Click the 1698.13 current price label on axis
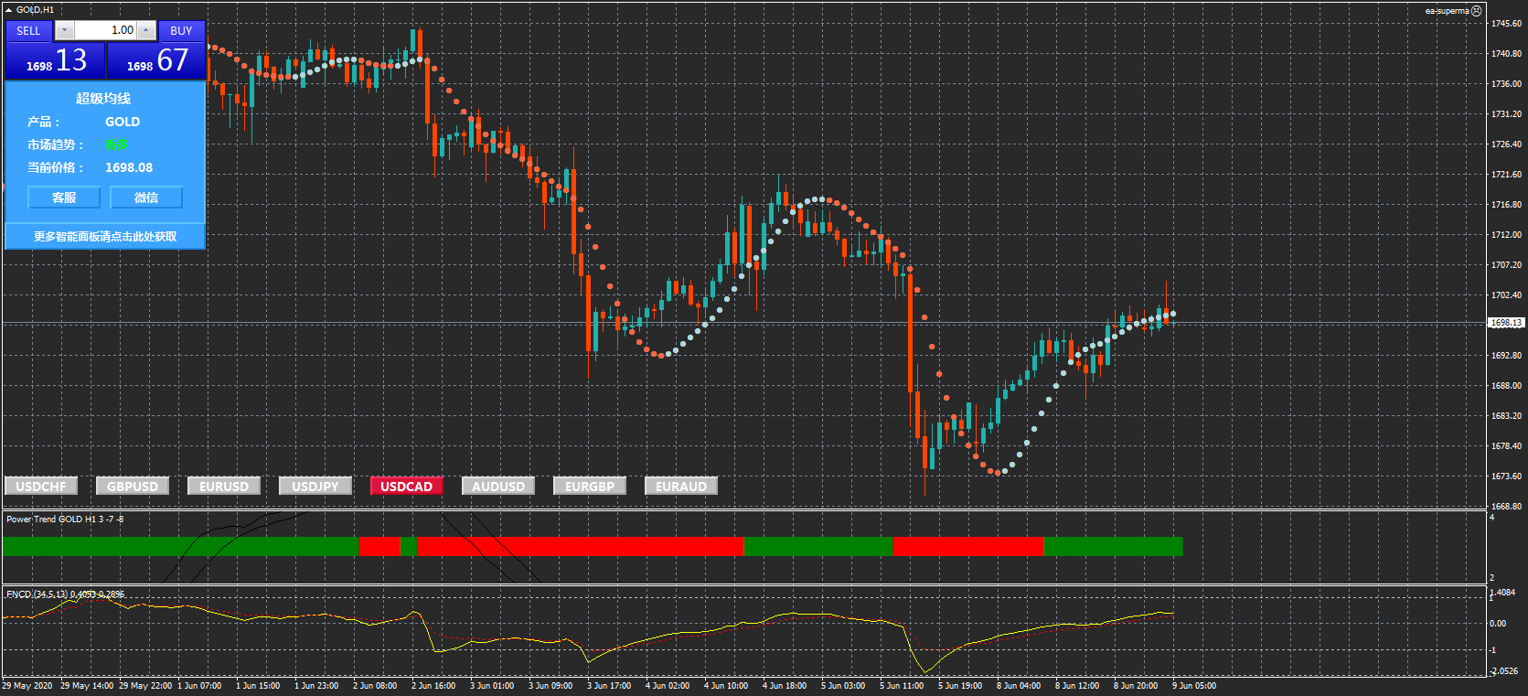Image resolution: width=1528 pixels, height=696 pixels. point(1506,323)
